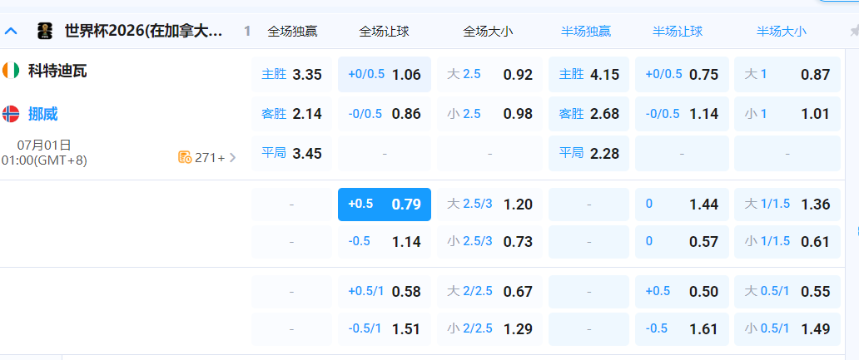
Task: Pick 大 2.5/3 at 1.20
Action: (489, 205)
